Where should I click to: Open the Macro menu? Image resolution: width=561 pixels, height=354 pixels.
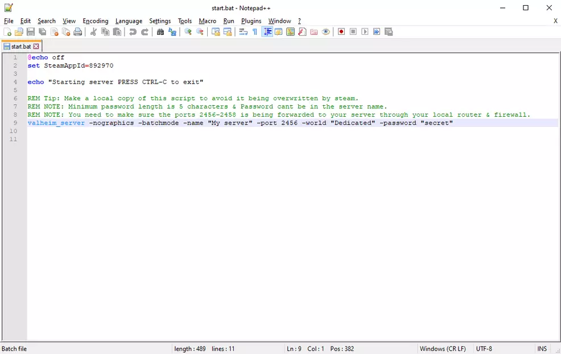tap(208, 20)
